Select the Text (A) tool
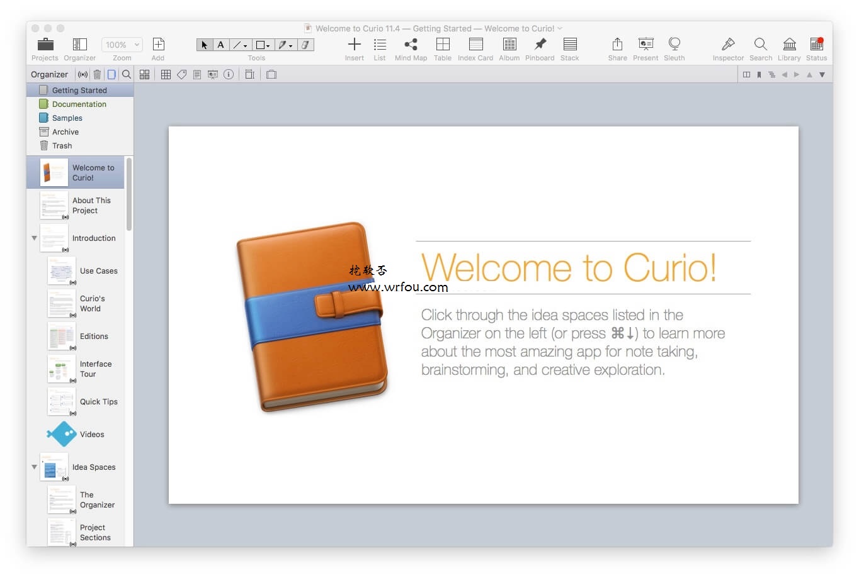 [x=220, y=45]
